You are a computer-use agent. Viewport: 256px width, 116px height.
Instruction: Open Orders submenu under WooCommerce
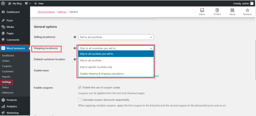pos(6,61)
